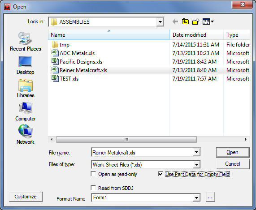Expand the Look in folder dropdown
256x210 pixels.
pyautogui.click(x=160, y=21)
